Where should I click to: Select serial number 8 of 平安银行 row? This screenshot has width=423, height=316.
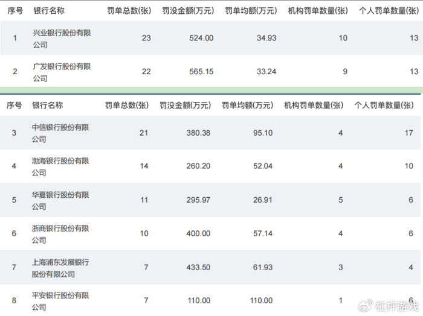pyautogui.click(x=14, y=300)
